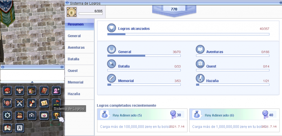
Task: Click the left round button on the chat window bar
Action: click(x=2, y=67)
